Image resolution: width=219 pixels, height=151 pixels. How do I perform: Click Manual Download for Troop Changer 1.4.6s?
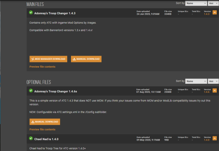(x=45, y=122)
